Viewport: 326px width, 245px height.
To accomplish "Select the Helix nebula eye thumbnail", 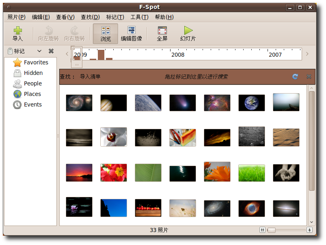I will (x=252, y=209).
